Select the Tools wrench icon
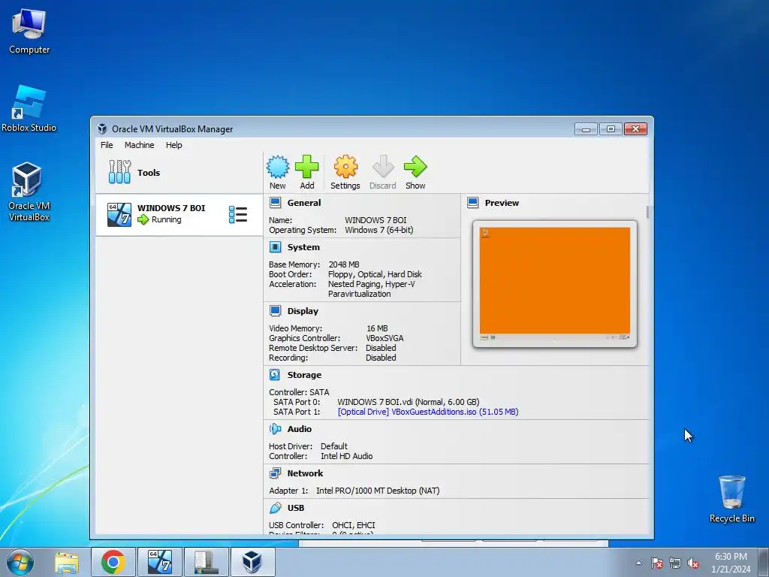This screenshot has width=769, height=577. click(x=119, y=172)
